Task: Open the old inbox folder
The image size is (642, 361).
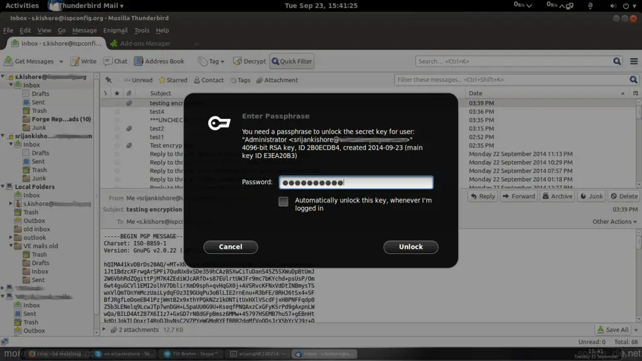Action: [x=32, y=229]
